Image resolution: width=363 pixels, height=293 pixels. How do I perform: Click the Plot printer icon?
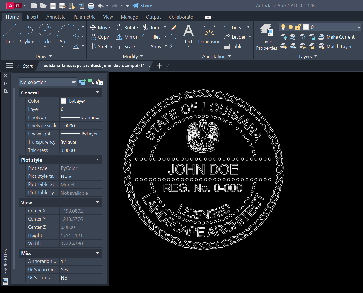coord(91,6)
